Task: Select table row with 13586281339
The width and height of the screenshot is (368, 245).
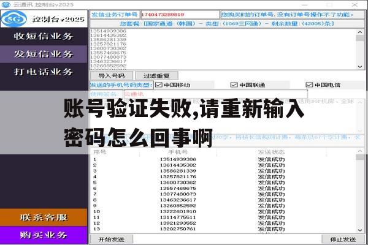Action: 223,171
